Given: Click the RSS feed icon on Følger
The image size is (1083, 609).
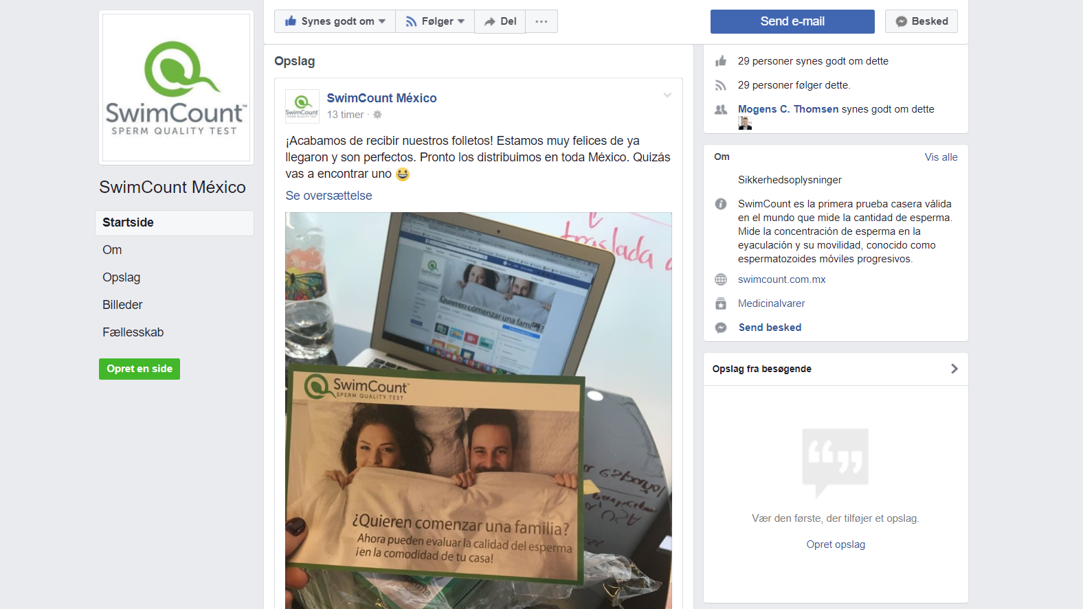Looking at the screenshot, I should click(x=411, y=21).
